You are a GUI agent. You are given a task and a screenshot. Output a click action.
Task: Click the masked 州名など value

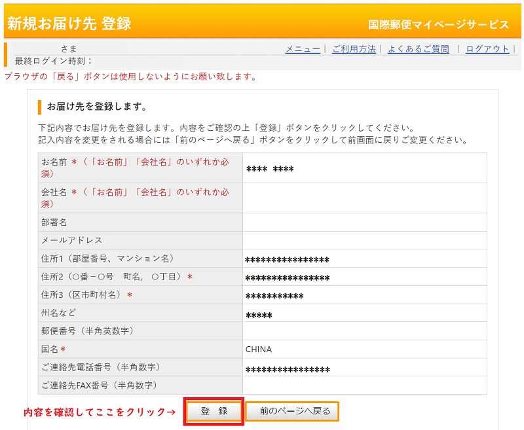click(x=259, y=315)
